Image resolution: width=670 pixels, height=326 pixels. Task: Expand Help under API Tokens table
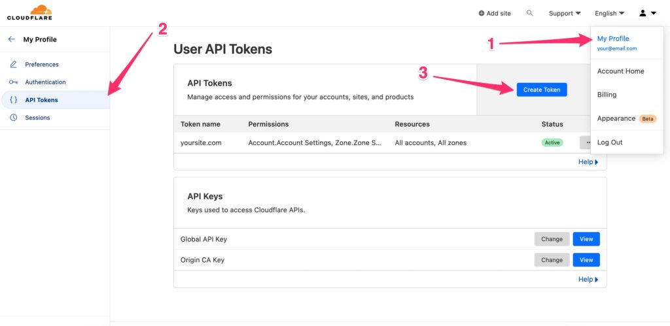[x=588, y=162]
